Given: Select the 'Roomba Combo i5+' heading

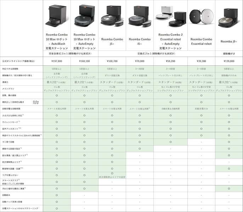Looking at the screenshot, I should point(140,41).
